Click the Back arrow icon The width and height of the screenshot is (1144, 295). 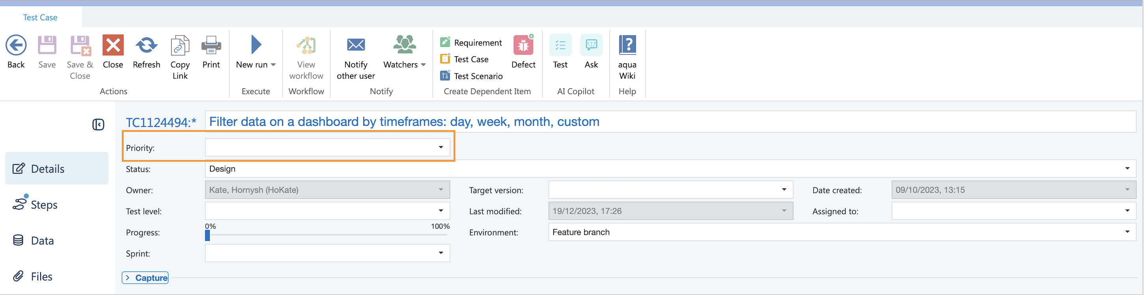[16, 45]
